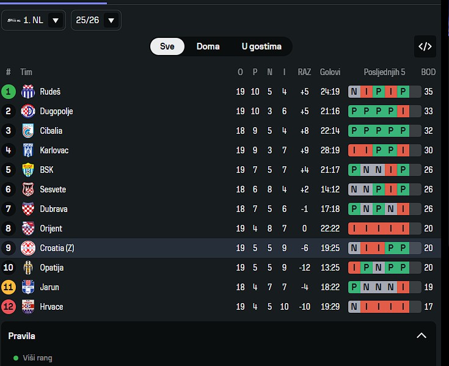The height and width of the screenshot is (366, 449).
Task: Select the Sve filter option
Action: pos(167,46)
